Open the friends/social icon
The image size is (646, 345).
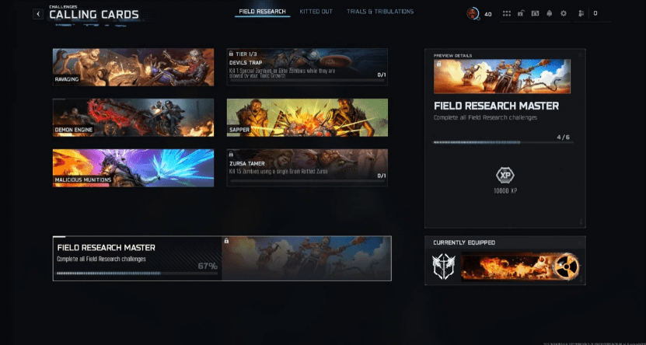[579, 14]
